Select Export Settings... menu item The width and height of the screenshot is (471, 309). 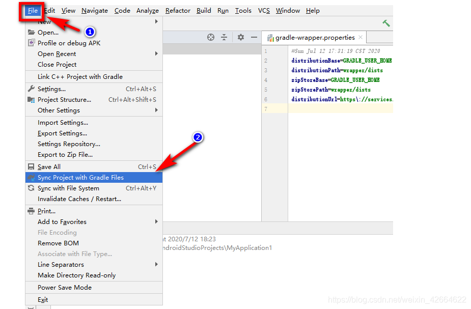pyautogui.click(x=94, y=133)
